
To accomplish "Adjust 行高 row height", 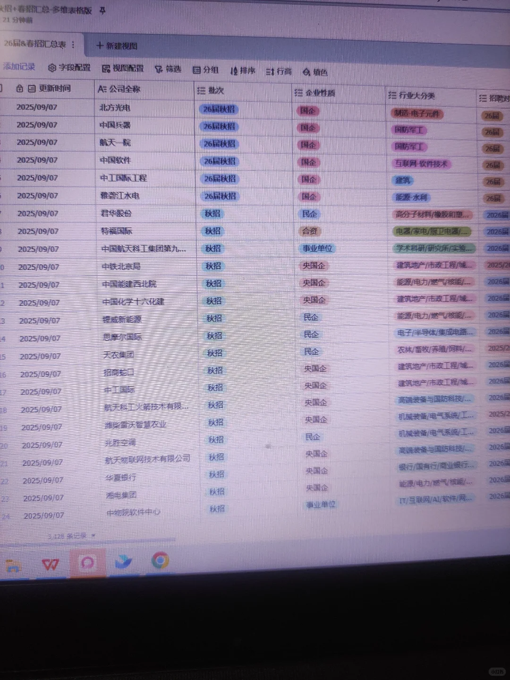I will (279, 71).
